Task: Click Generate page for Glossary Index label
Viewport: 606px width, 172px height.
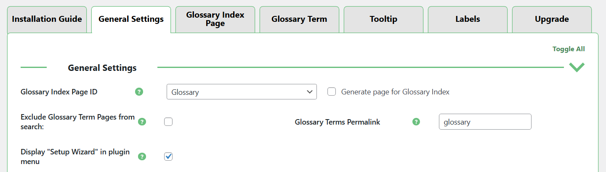Action: (395, 92)
